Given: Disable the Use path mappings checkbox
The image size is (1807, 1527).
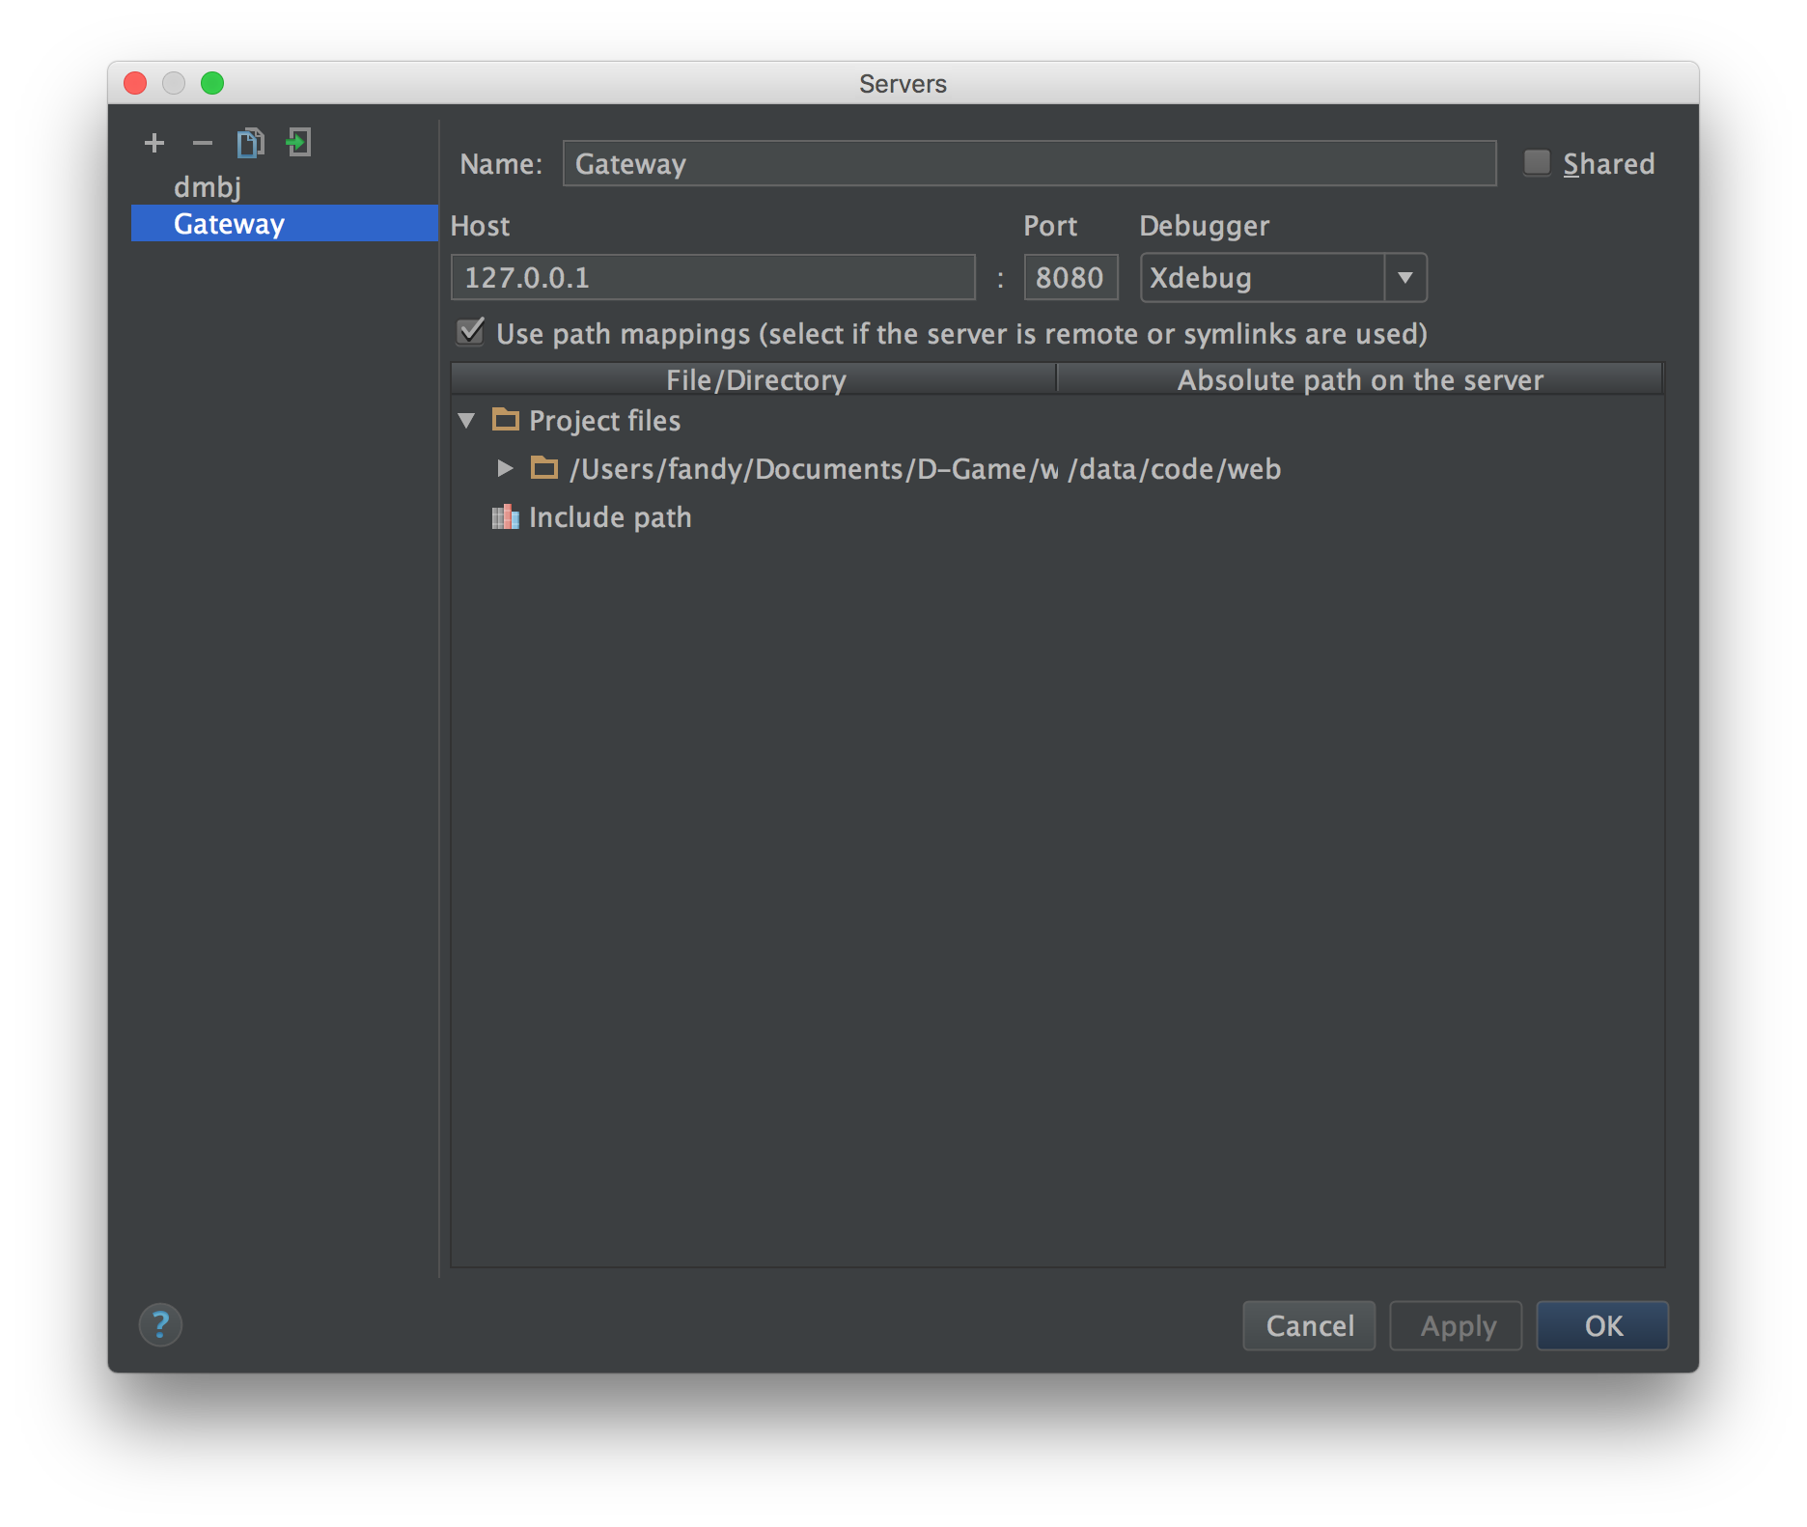Looking at the screenshot, I should [471, 333].
